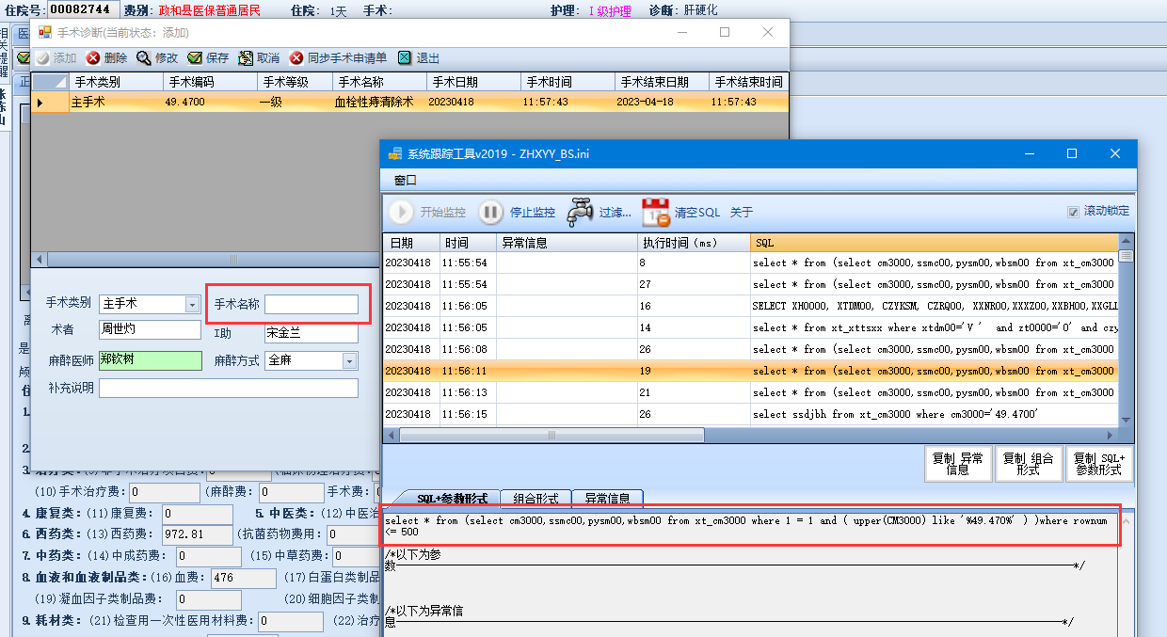
Task: Select the 49.4700 surgery code cell
Action: coord(209,102)
